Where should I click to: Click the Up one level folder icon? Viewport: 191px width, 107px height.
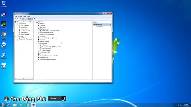click(21, 19)
